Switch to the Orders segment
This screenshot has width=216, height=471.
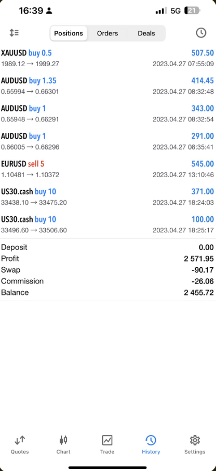point(107,33)
